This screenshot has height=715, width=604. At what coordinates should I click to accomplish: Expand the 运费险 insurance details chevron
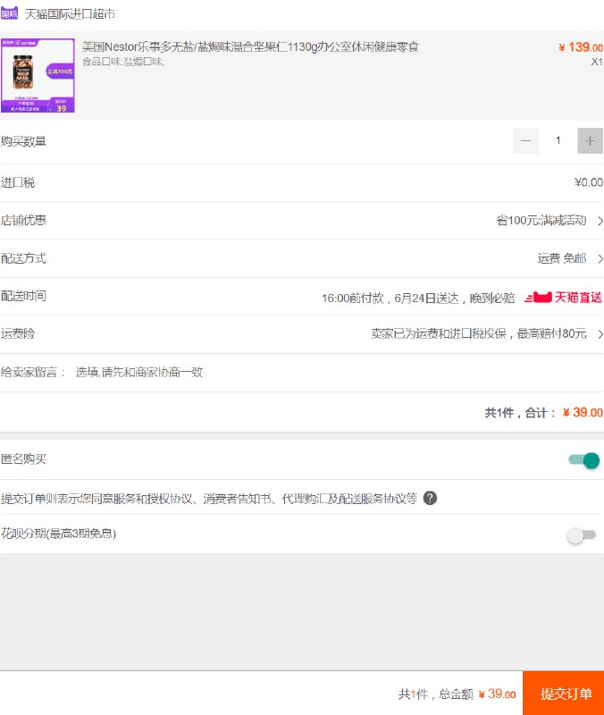coord(600,334)
